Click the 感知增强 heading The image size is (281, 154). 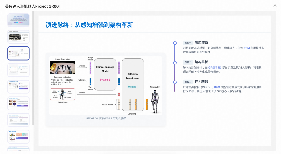(201, 42)
